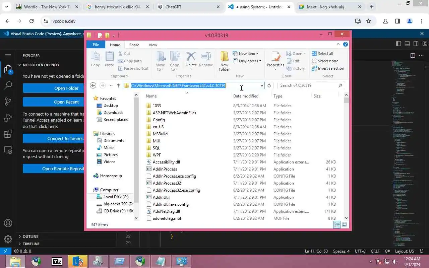Open 7-Zip from the taskbar
The width and height of the screenshot is (429, 268).
point(57,261)
